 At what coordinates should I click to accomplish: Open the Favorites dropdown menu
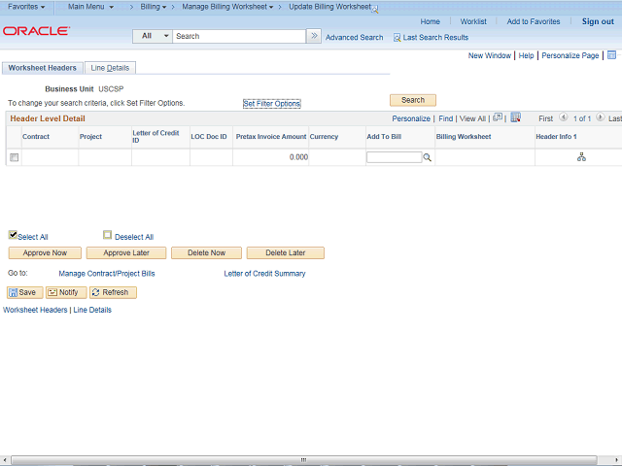click(x=26, y=7)
